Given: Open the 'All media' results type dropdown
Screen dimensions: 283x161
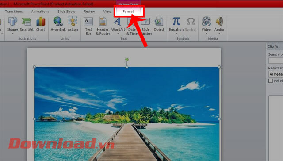Looking at the screenshot, I should 275,74.
